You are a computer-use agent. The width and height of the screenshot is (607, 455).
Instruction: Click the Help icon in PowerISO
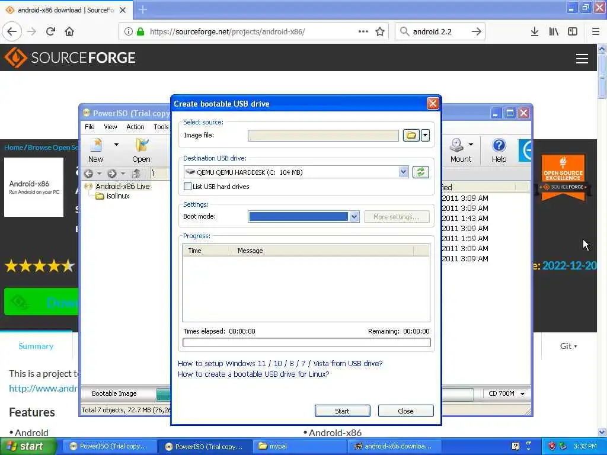[499, 150]
